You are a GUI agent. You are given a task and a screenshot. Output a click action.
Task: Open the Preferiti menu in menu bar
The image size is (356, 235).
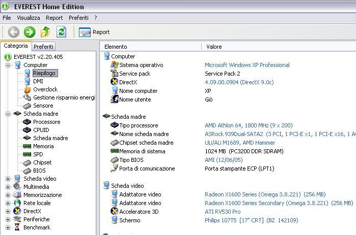click(78, 18)
